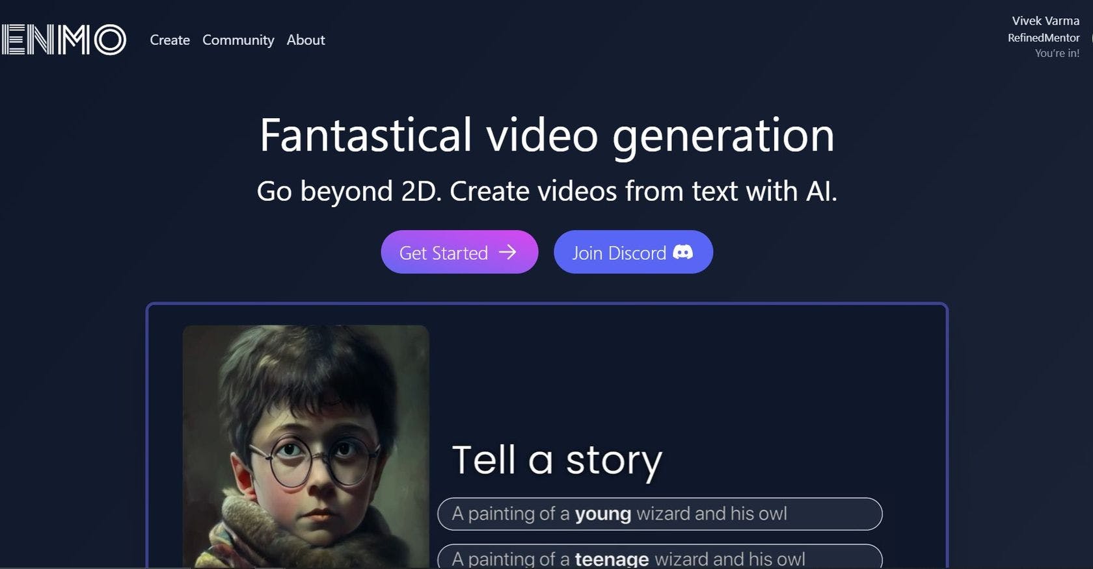Select the teenage wizard painting prompt

[660, 557]
